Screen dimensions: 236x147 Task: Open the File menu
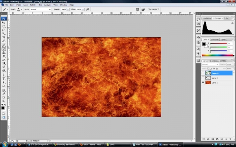coord(6,5)
